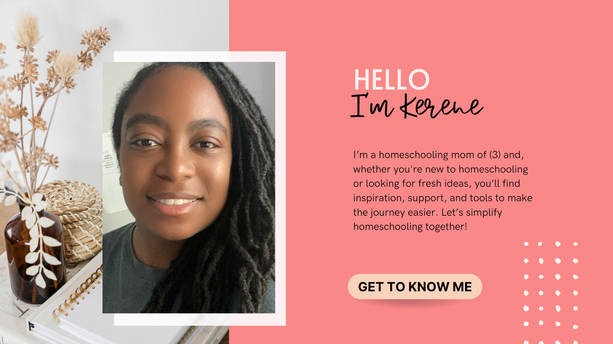
Task: Click the gray wall behind the flowers
Action: (x=164, y=25)
